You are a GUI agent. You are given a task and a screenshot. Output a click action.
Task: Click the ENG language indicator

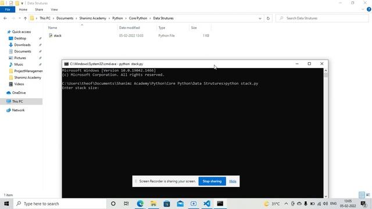point(333,204)
